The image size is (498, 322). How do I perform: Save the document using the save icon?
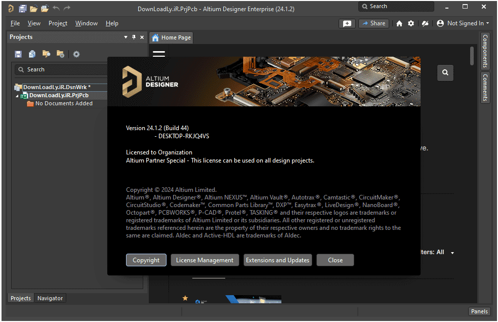point(18,54)
